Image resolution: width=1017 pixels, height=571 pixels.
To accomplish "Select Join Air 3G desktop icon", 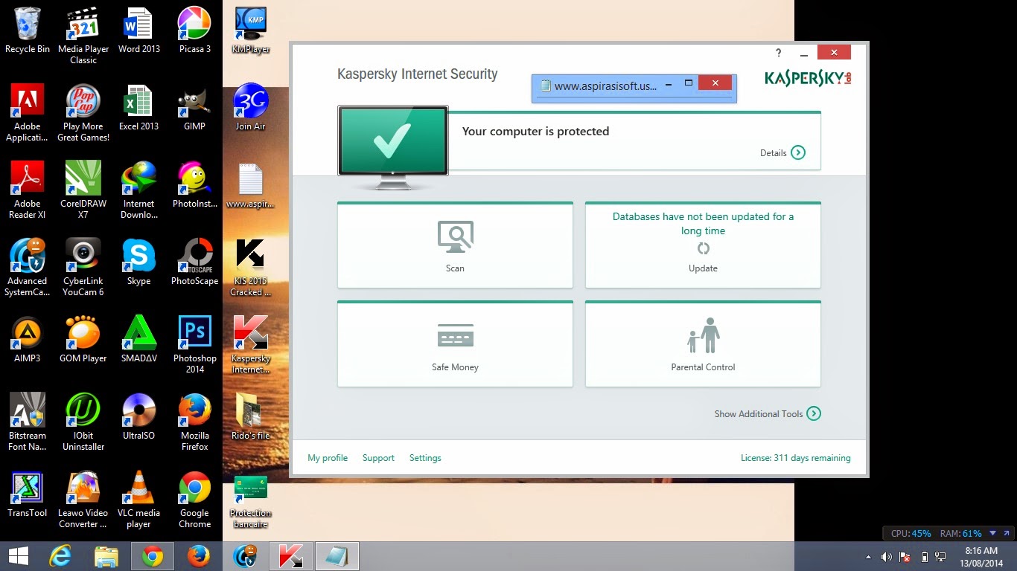I will [x=251, y=107].
